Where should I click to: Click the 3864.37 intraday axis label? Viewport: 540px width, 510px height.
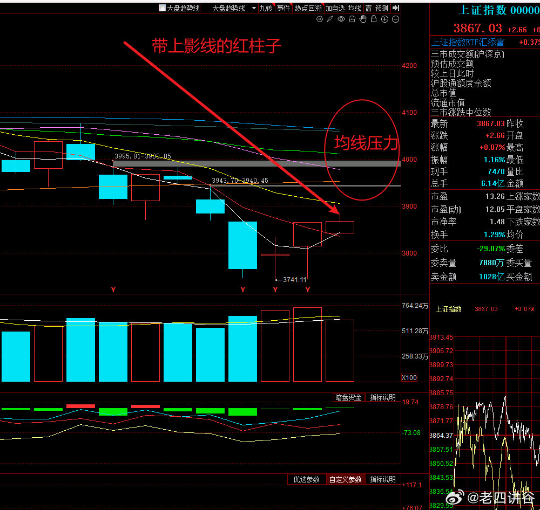tap(442, 436)
